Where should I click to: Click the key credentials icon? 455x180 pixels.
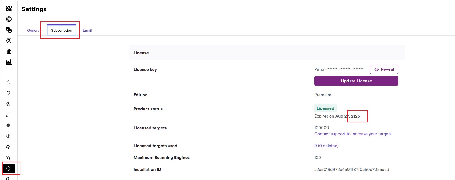pos(8,115)
